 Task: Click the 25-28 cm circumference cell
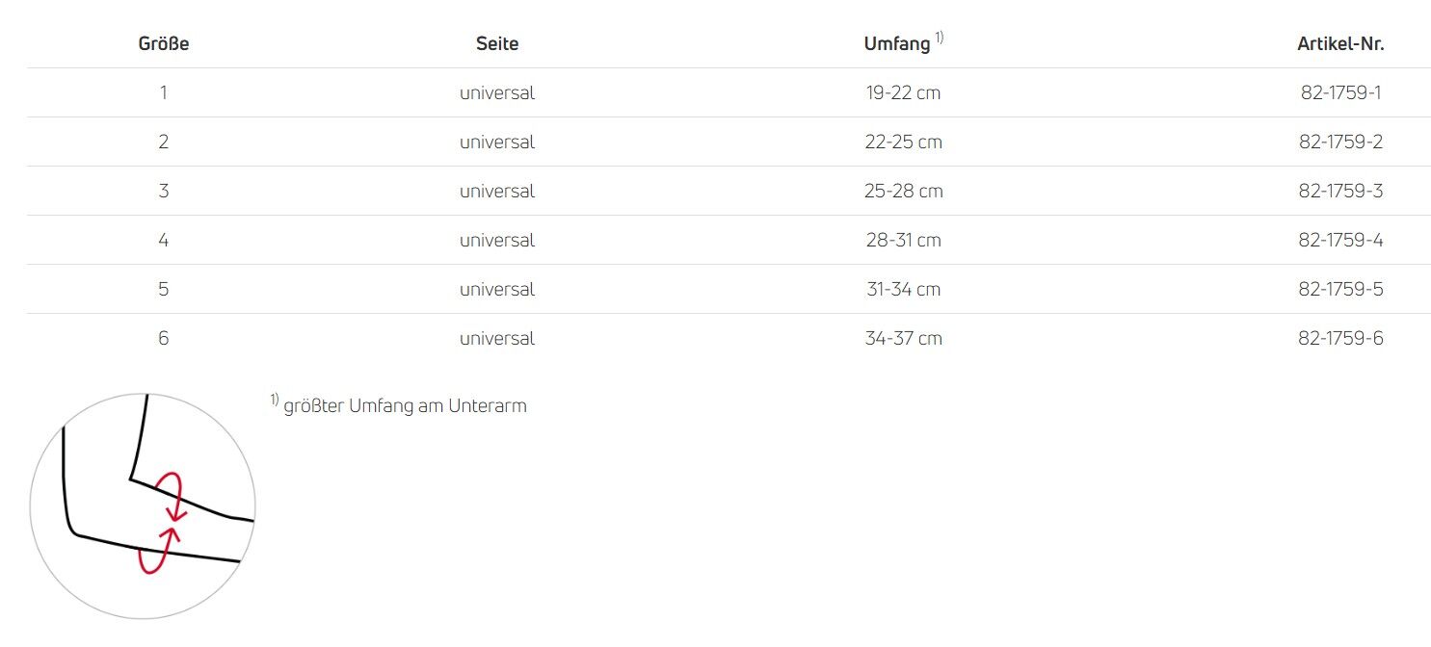point(903,192)
